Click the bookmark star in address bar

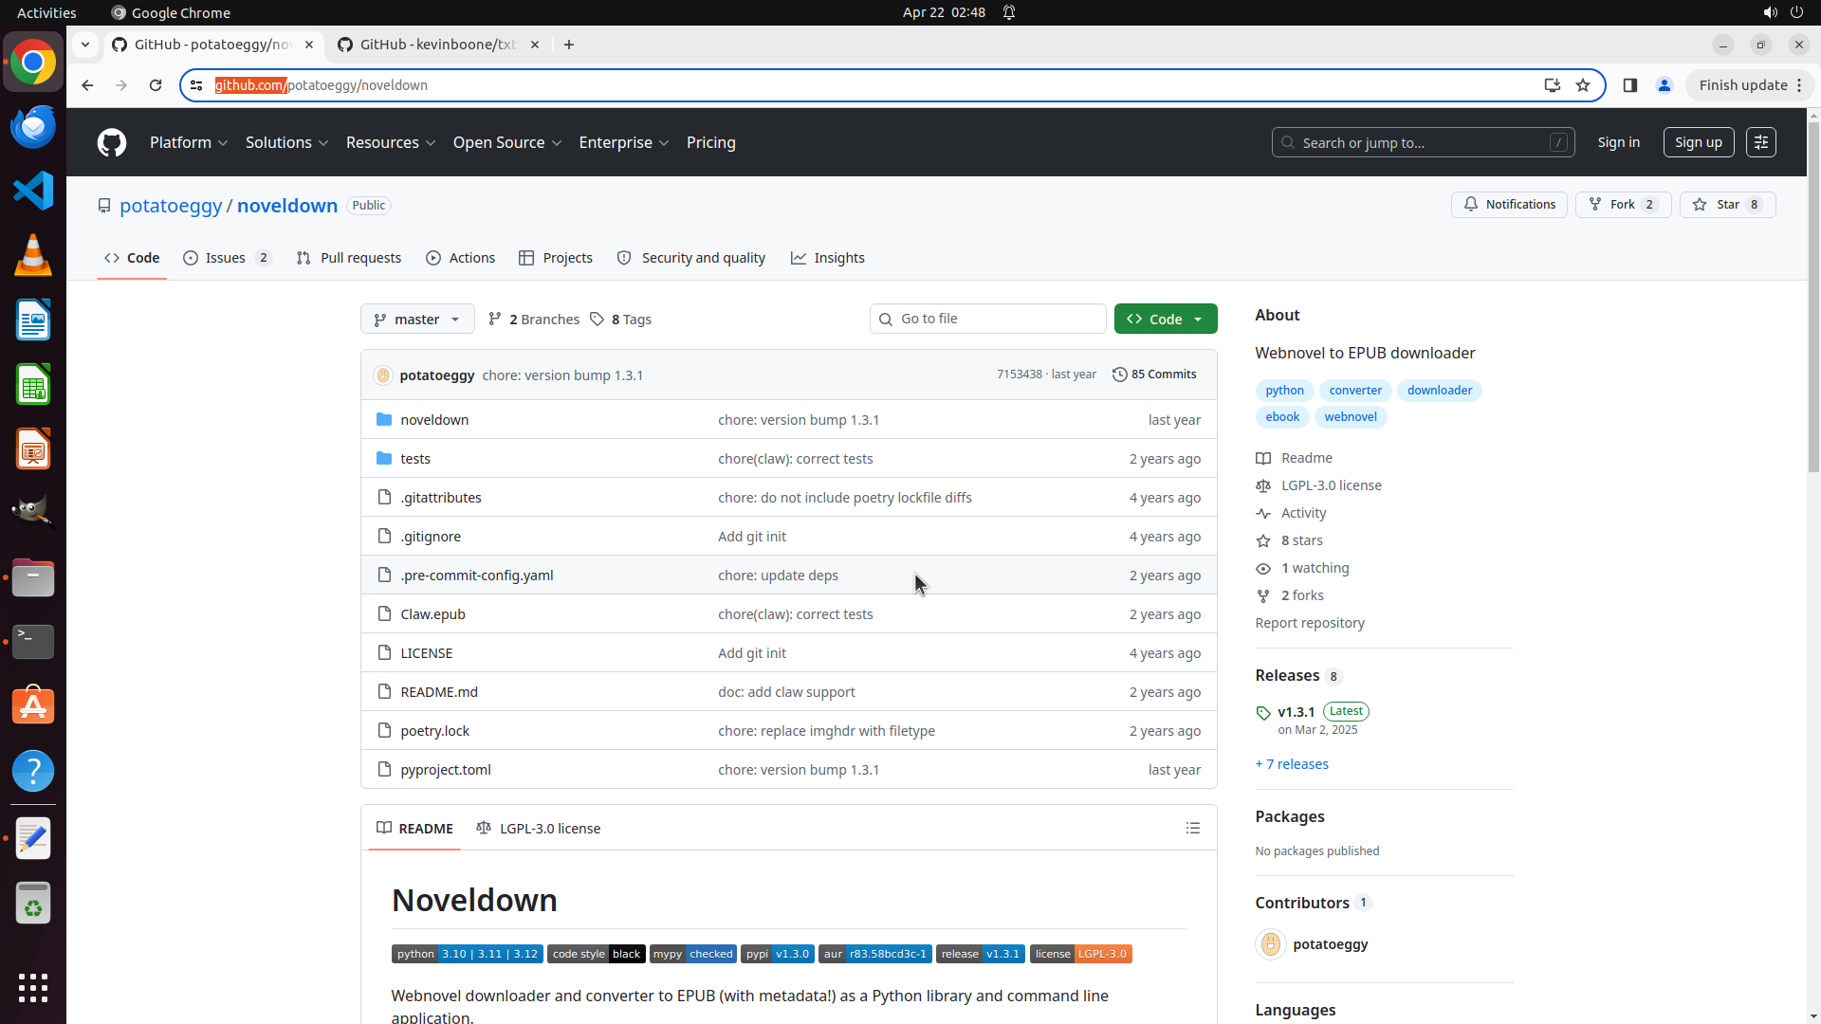click(x=1583, y=85)
